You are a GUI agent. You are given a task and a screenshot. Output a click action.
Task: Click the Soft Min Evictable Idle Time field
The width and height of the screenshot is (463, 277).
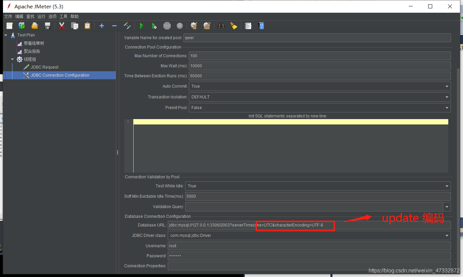point(318,196)
